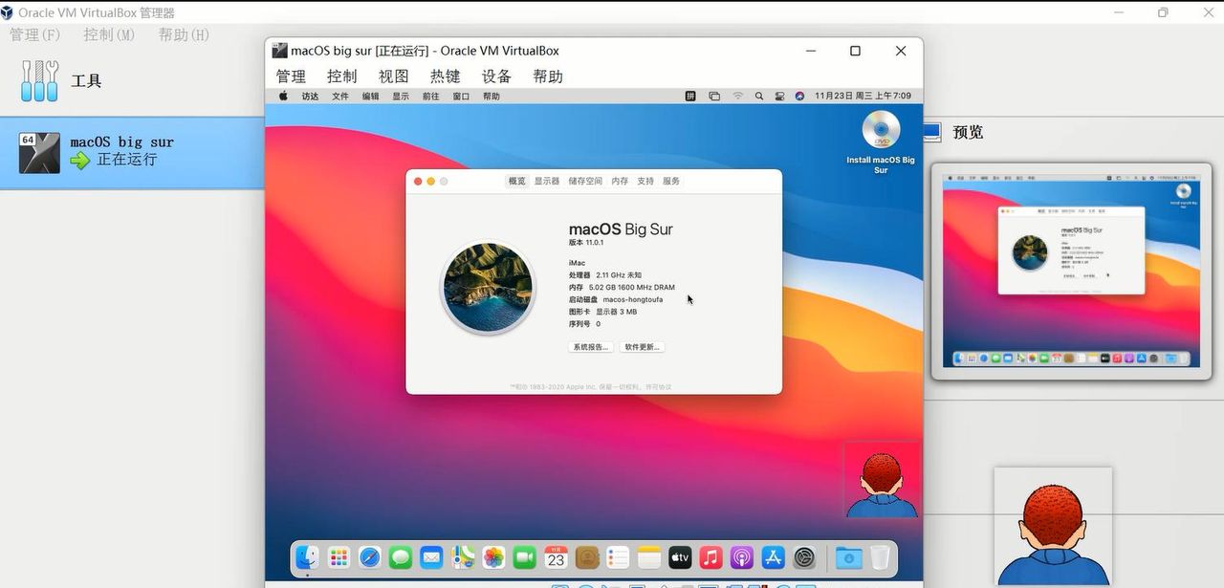Open the VirtualBox 控制 menu of the VM window
Image resolution: width=1224 pixels, height=588 pixels.
[341, 76]
